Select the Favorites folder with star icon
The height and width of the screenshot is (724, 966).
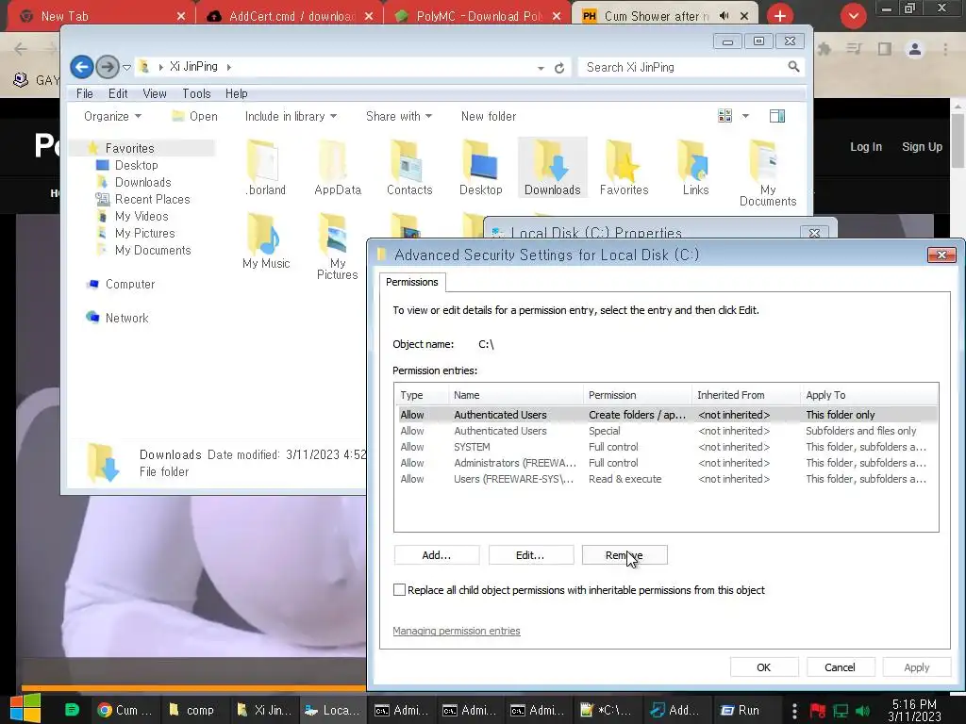[x=625, y=167]
